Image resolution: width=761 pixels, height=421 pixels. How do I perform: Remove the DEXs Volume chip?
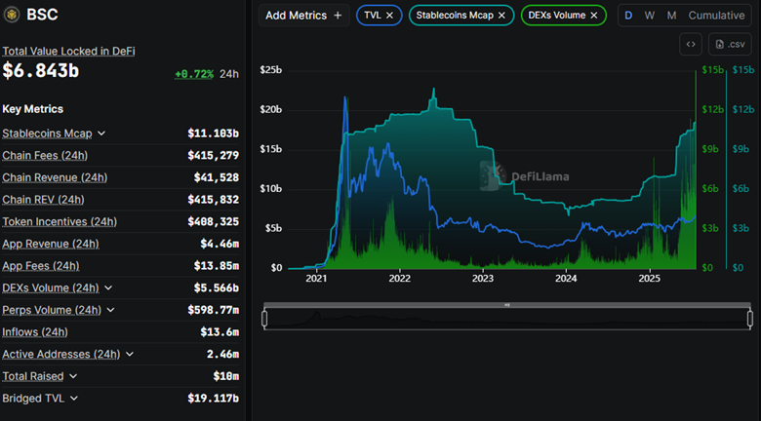593,16
